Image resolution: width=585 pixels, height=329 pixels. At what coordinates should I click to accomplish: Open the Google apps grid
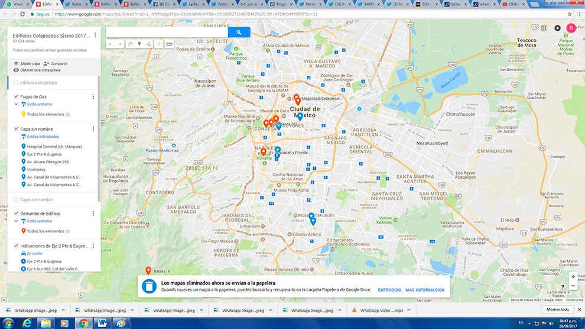tap(544, 28)
